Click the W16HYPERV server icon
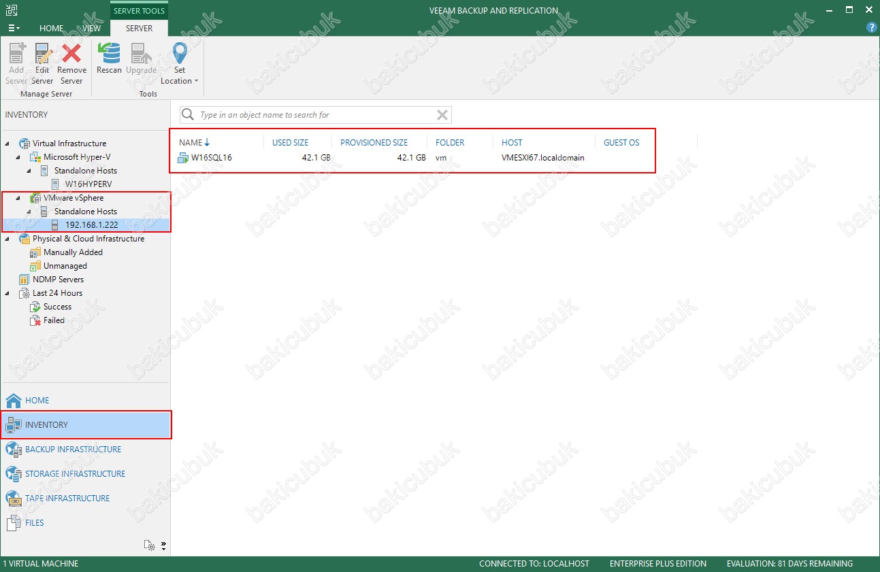This screenshot has width=880, height=572. point(56,184)
